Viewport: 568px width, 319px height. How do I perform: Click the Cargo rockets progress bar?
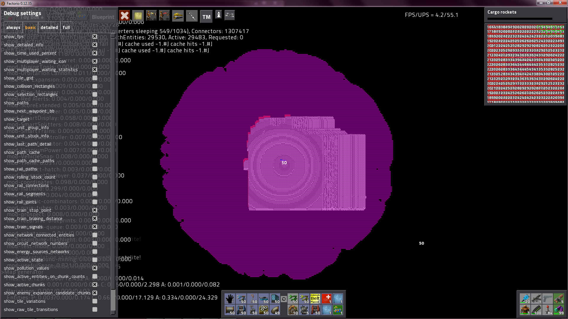(520, 19)
